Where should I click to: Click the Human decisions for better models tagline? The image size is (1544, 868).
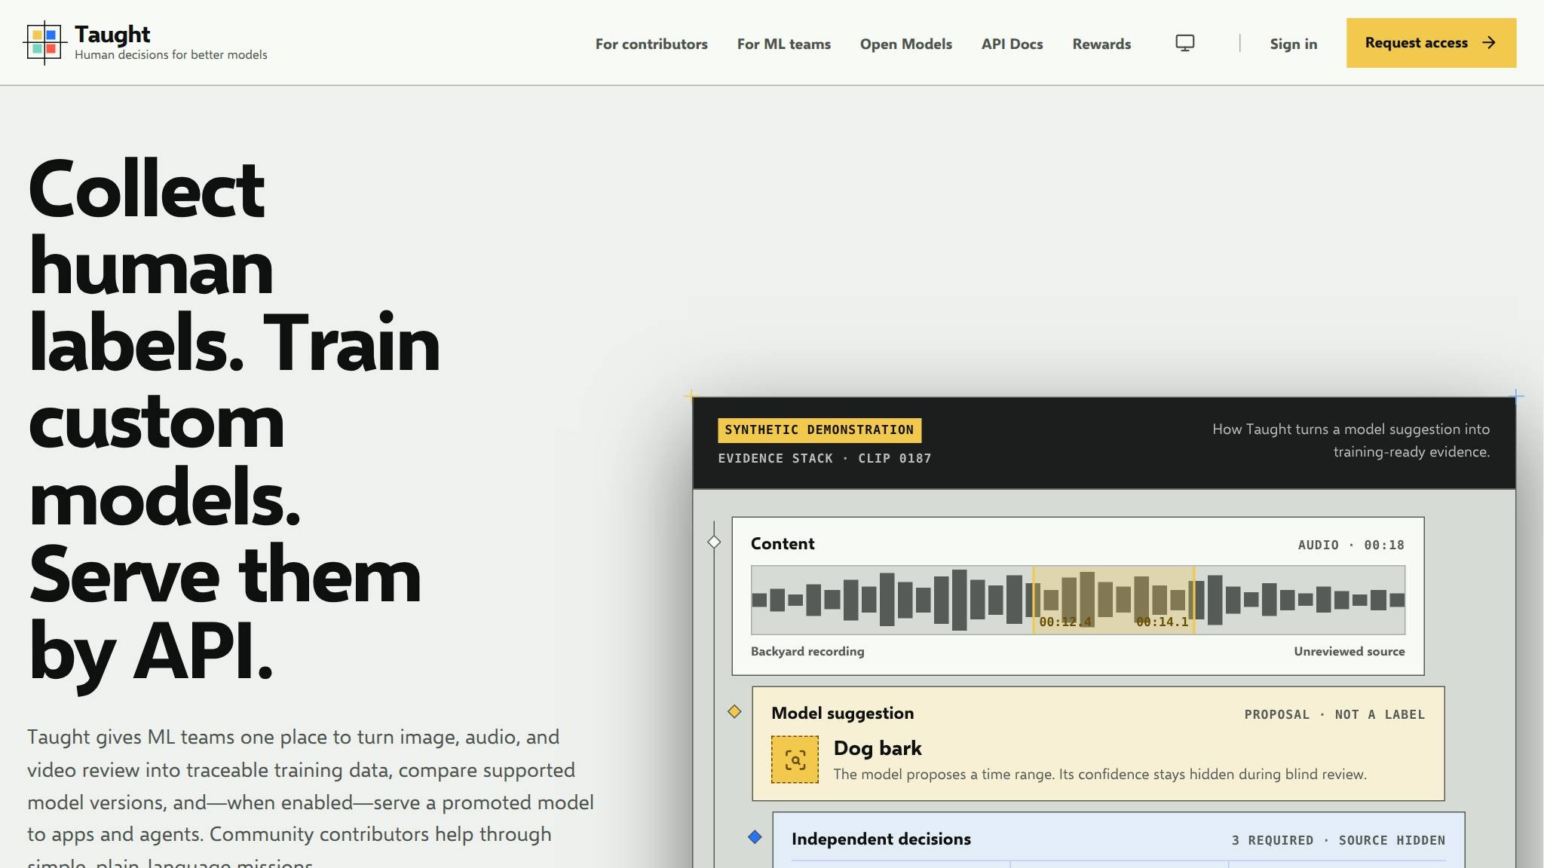(170, 54)
